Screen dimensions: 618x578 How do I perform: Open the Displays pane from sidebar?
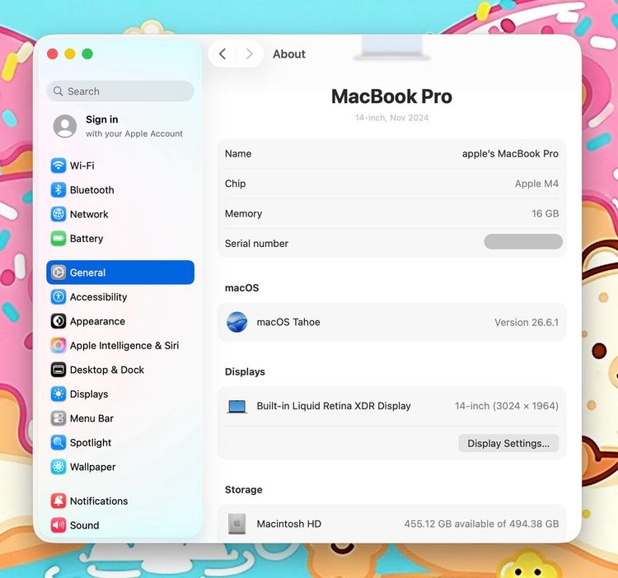tap(120, 394)
